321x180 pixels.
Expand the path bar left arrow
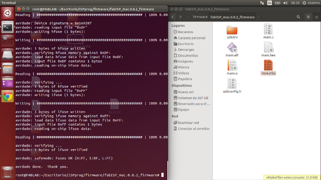point(188,17)
